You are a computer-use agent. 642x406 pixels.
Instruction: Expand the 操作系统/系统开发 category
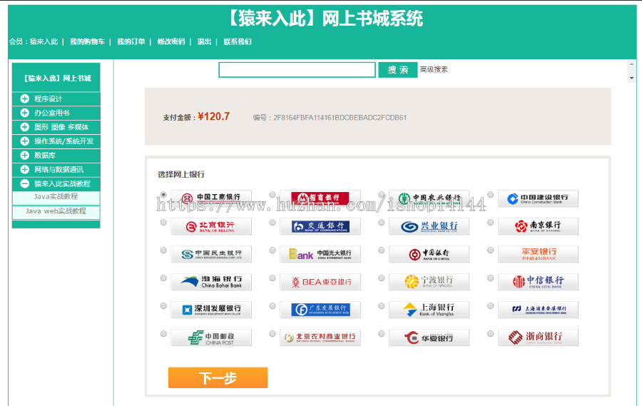pos(56,141)
